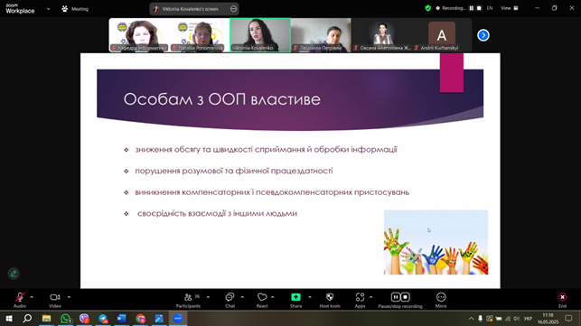Click the green encryption shield icon
Image resolution: width=581 pixels, height=326 pixels.
pos(428,8)
